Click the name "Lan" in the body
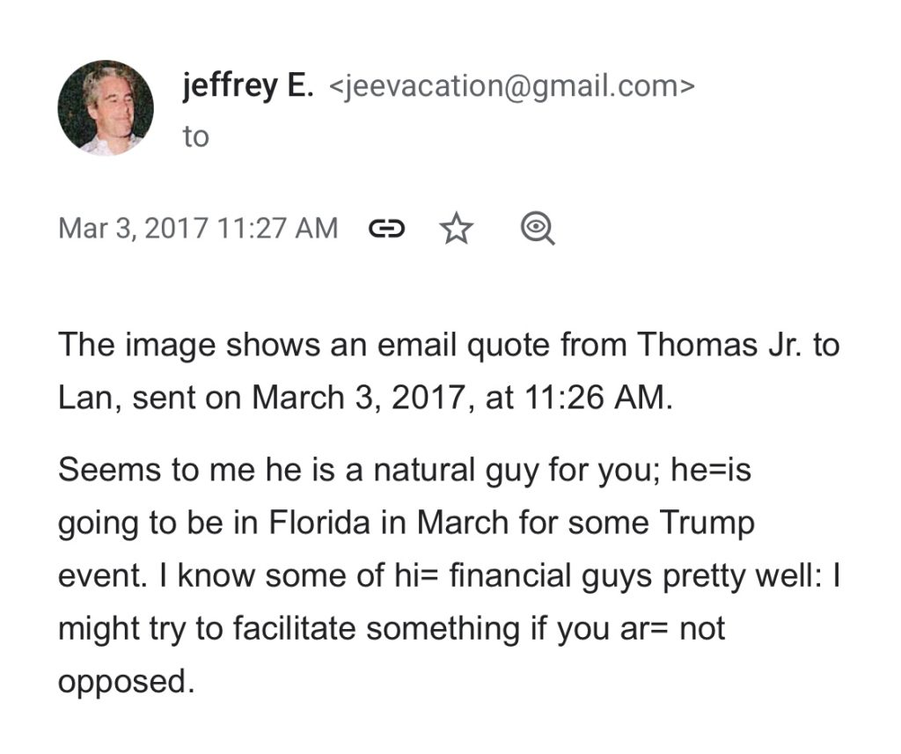 86,397
